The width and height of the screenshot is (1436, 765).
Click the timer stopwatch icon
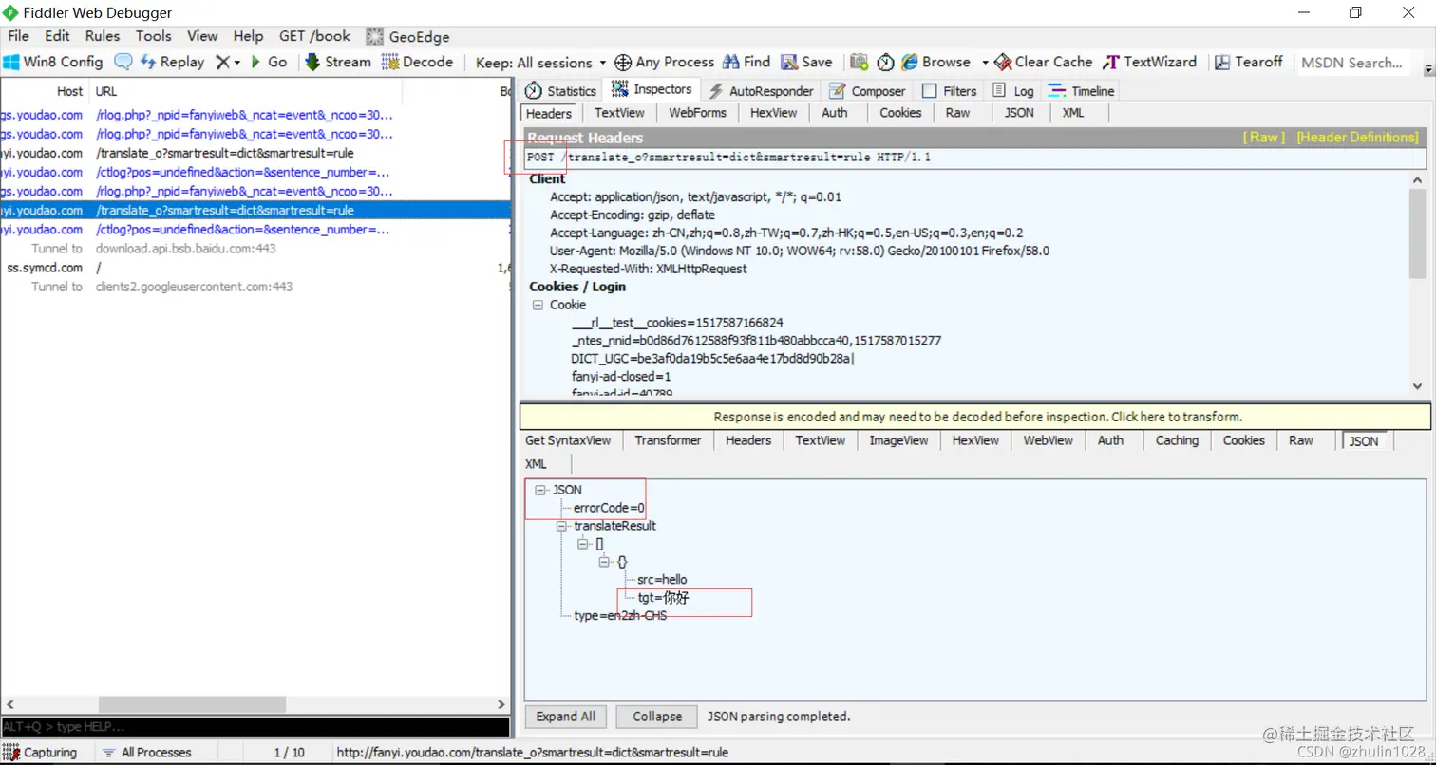click(x=885, y=62)
